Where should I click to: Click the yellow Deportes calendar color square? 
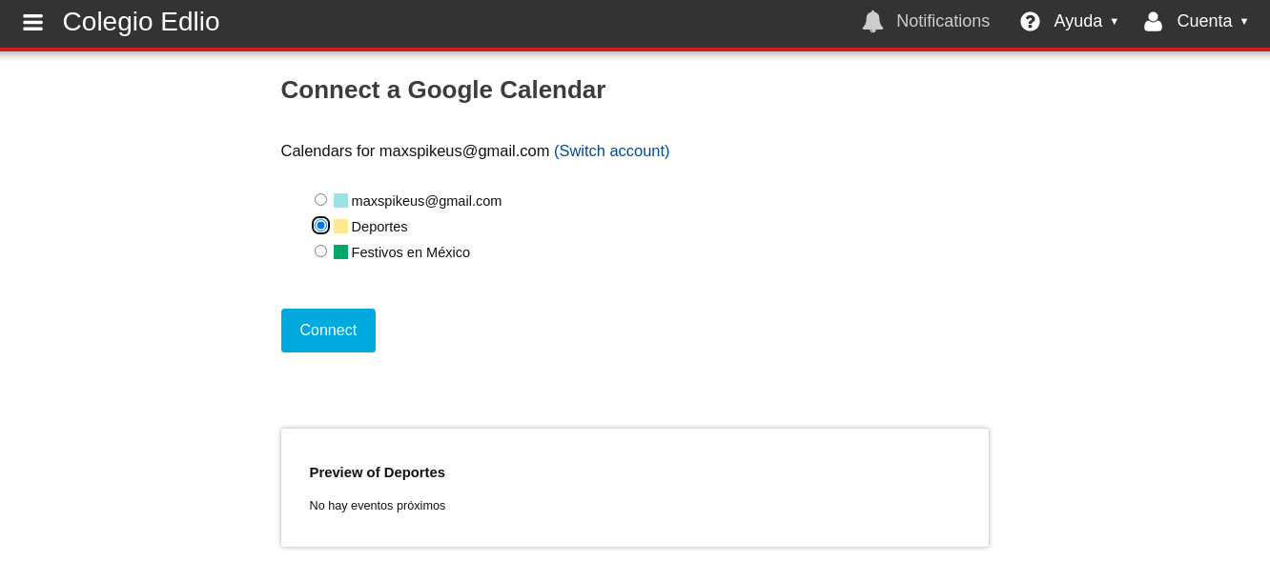pos(340,227)
